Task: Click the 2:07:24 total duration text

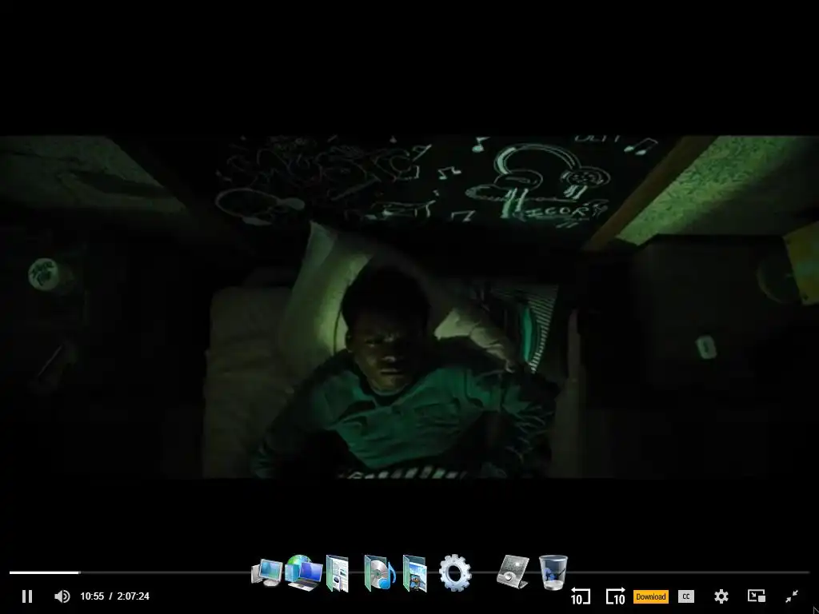Action: click(x=134, y=596)
